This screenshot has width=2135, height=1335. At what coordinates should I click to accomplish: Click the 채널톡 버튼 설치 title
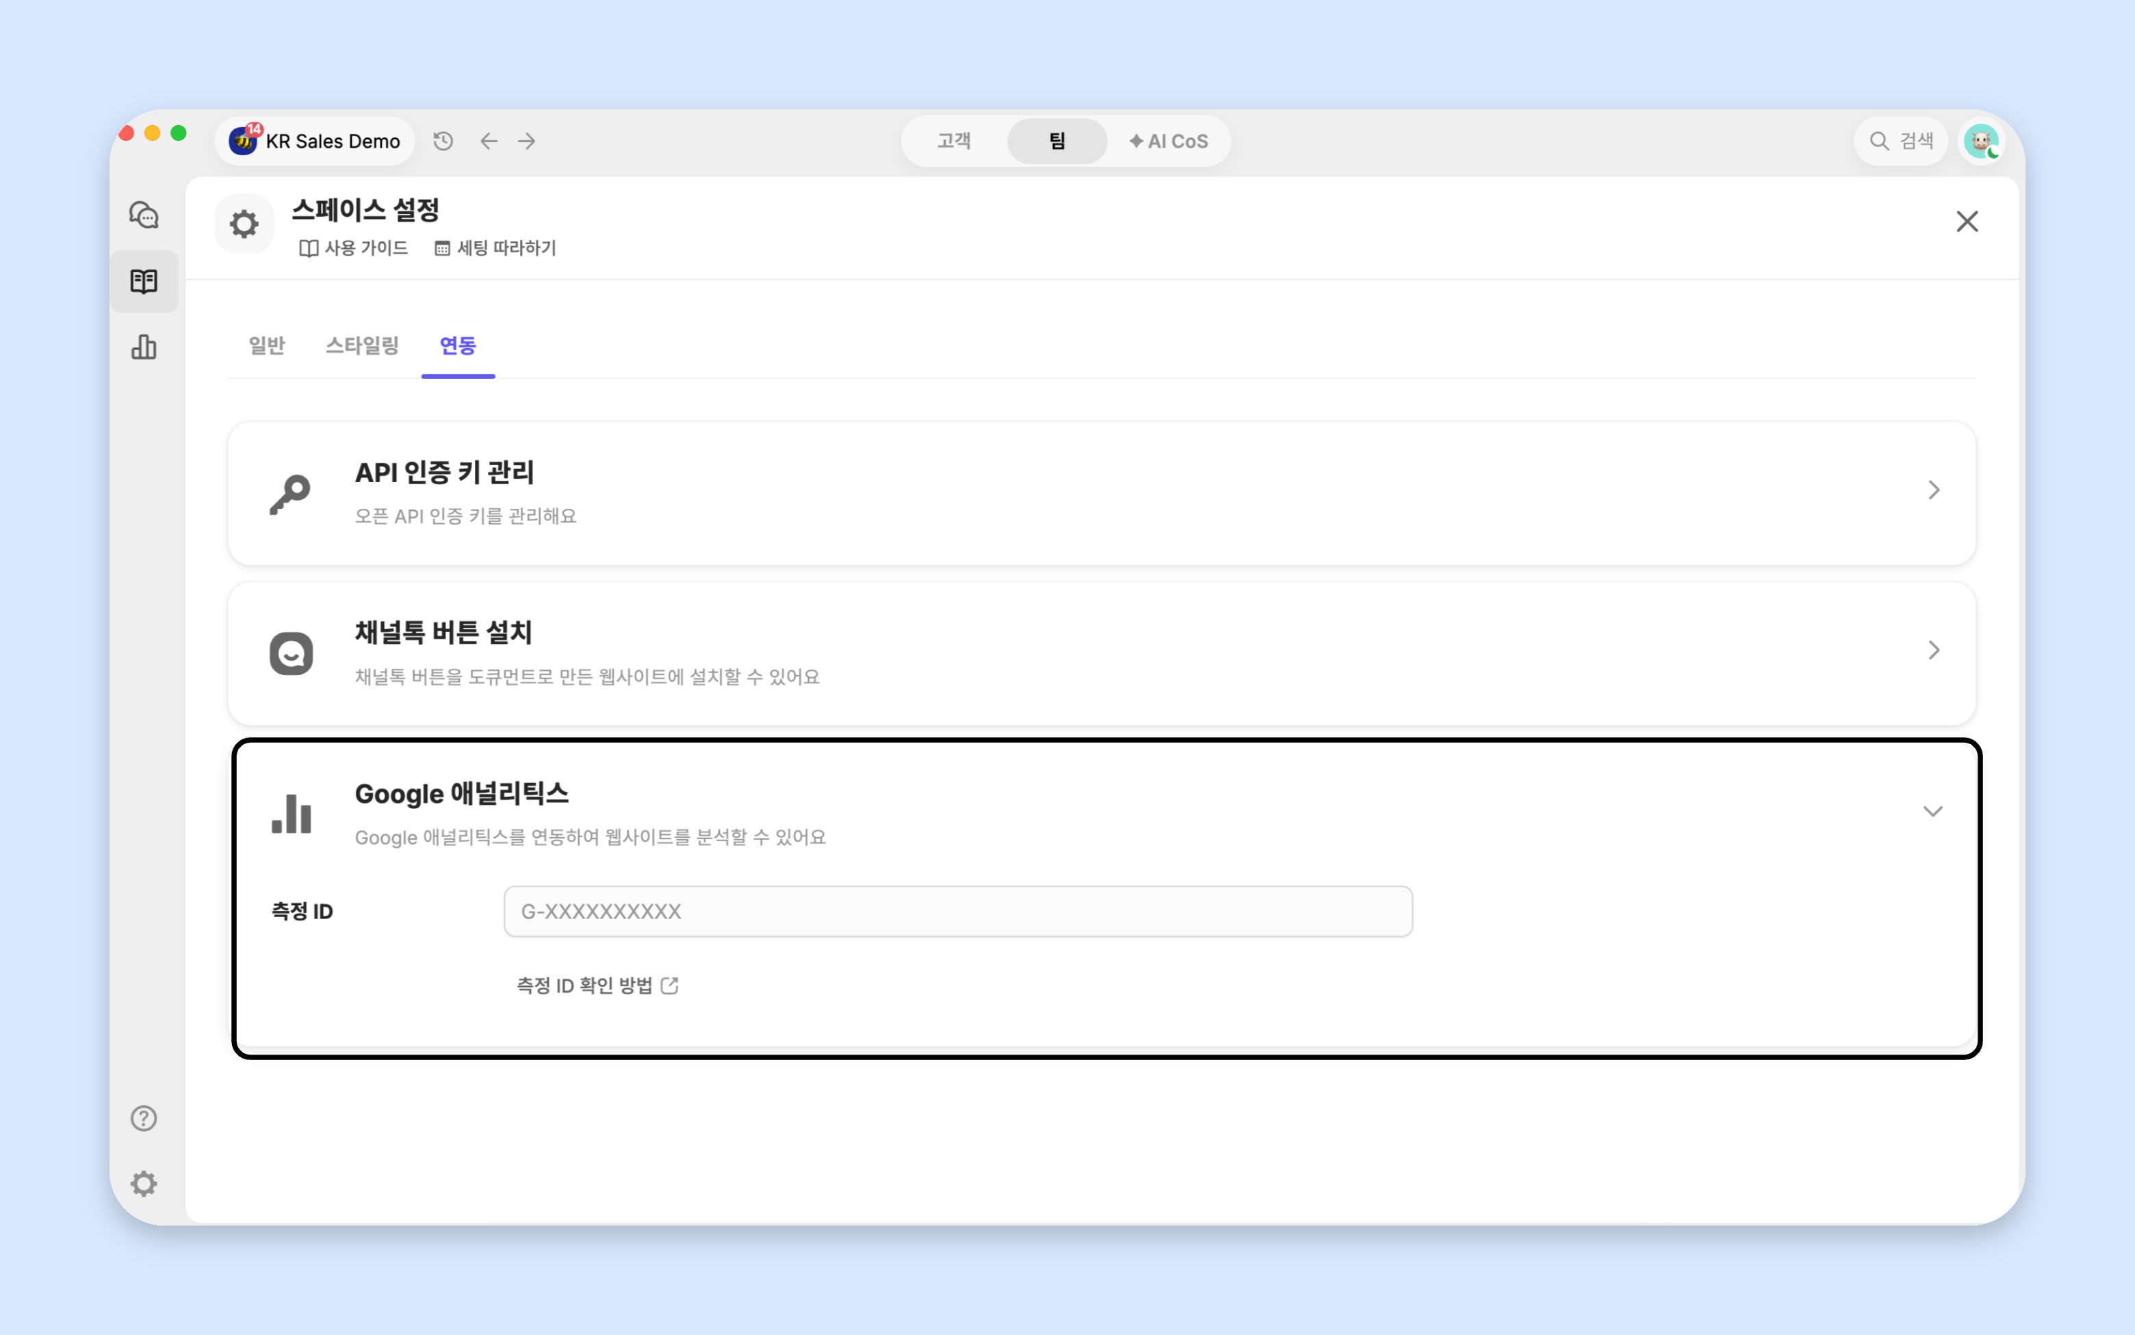443,632
